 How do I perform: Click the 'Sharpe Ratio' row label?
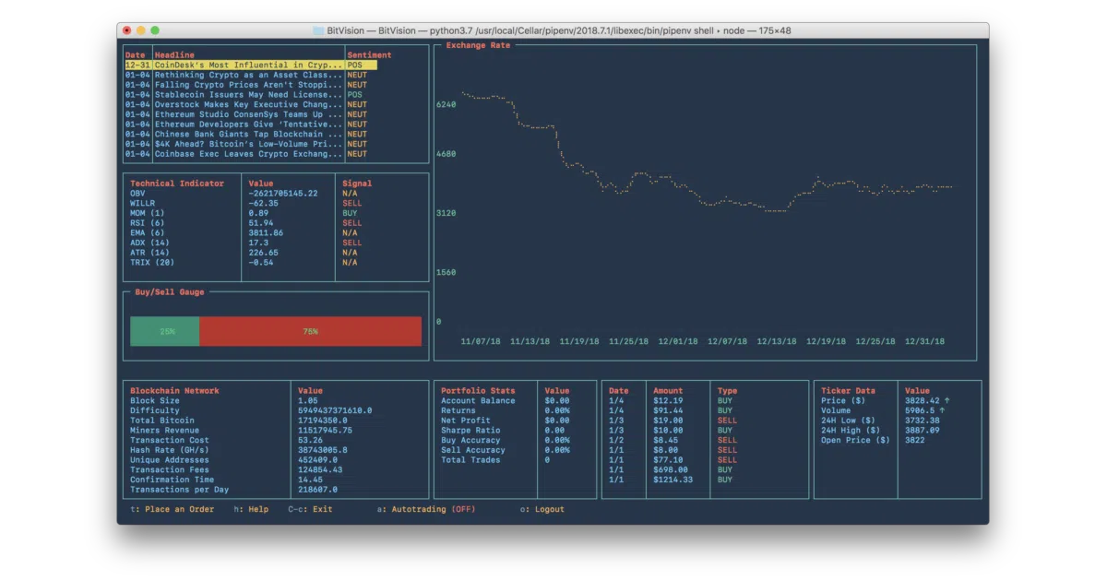(x=470, y=431)
